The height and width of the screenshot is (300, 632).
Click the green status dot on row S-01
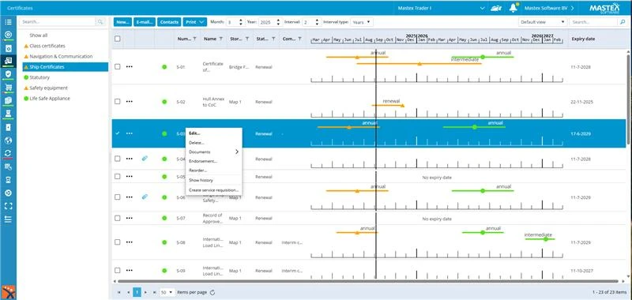tap(164, 67)
